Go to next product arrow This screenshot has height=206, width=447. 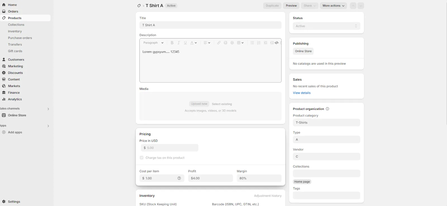click(x=361, y=6)
